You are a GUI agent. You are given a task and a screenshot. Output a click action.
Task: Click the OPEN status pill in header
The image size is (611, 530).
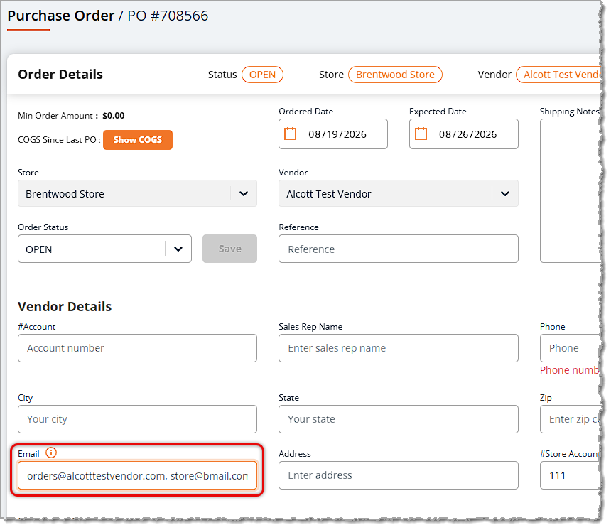(262, 75)
